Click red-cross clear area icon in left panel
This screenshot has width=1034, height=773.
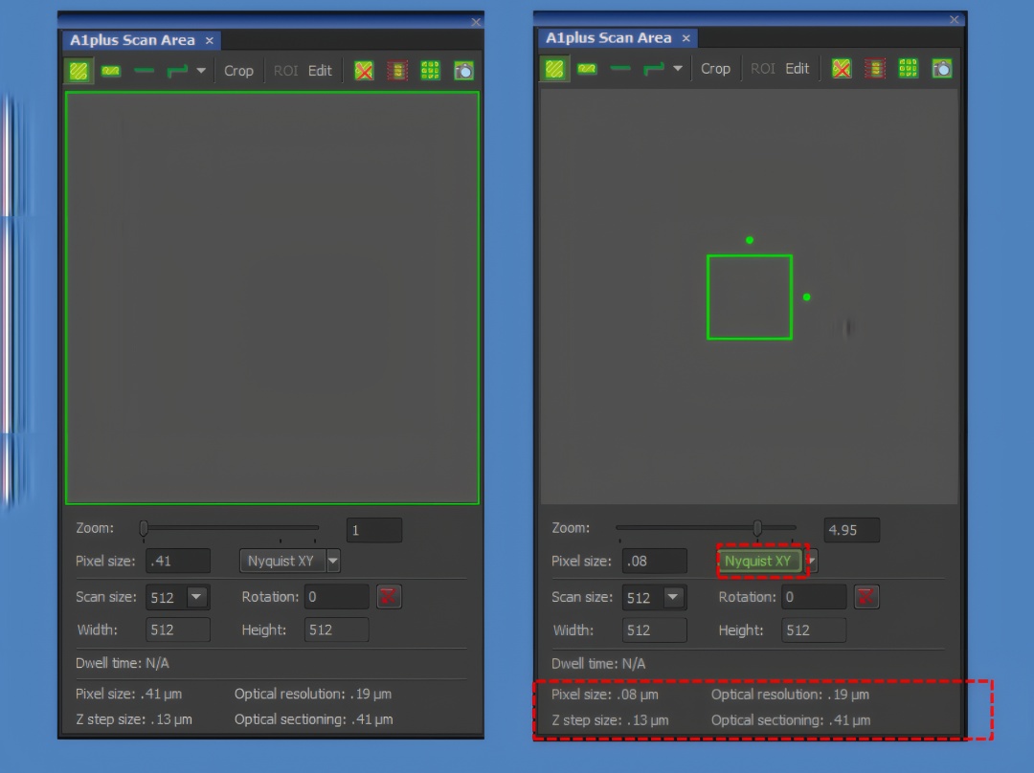tap(364, 71)
